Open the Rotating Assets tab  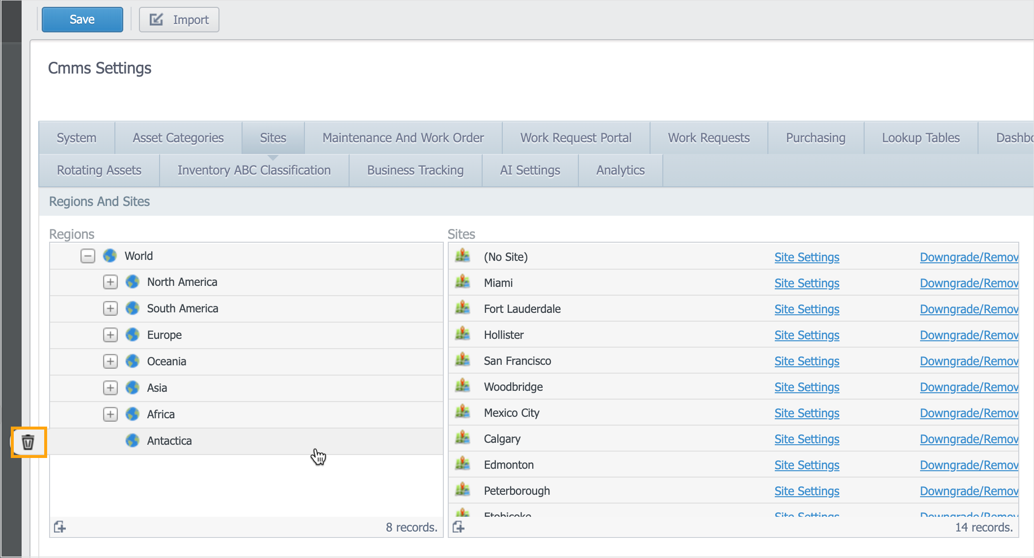99,170
